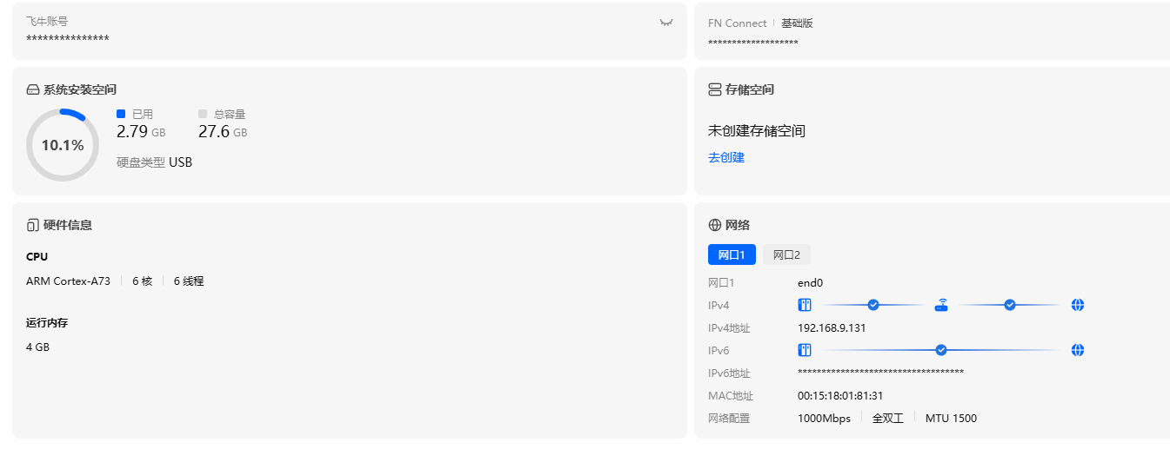The width and height of the screenshot is (1170, 469).
Task: Click the 基础版 plan label
Action: pos(797,23)
